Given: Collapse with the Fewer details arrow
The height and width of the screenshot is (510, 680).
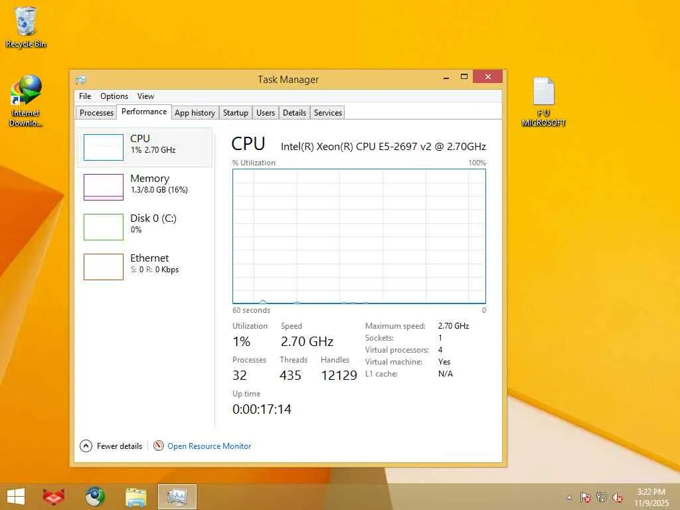Looking at the screenshot, I should click(86, 446).
